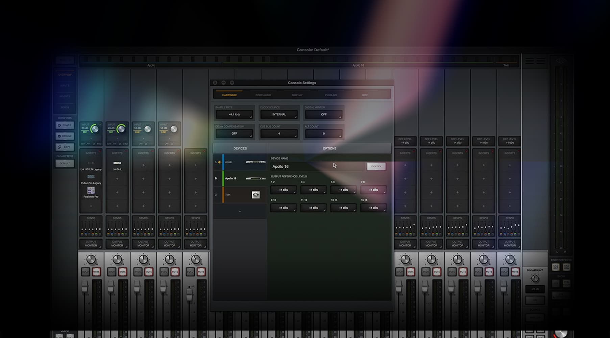This screenshot has width=610, height=338.
Task: Click the Device Name field showing Apollo 16
Action: point(318,166)
